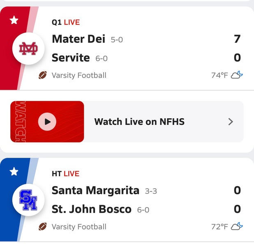
Task: Open Santa Margarita SM team logo
Action: (28, 200)
